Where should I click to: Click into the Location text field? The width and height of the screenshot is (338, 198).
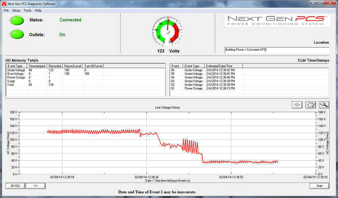click(x=277, y=50)
